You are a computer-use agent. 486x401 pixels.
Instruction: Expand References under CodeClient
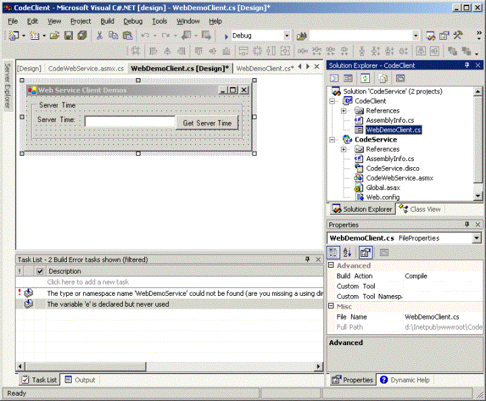coord(344,111)
